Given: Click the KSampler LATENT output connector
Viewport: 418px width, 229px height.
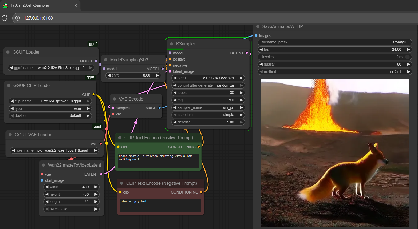Looking at the screenshot, I should coord(247,53).
